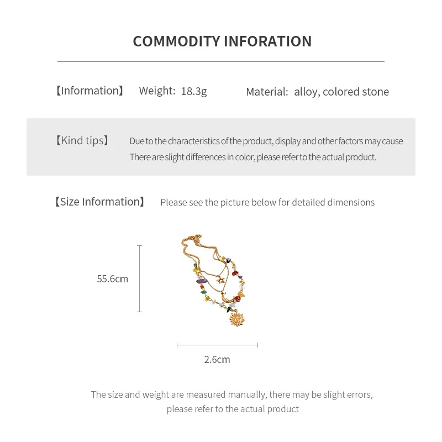Image resolution: width=442 pixels, height=442 pixels.
Task: Click the gold chain clasp at the top
Action: [x=197, y=236]
